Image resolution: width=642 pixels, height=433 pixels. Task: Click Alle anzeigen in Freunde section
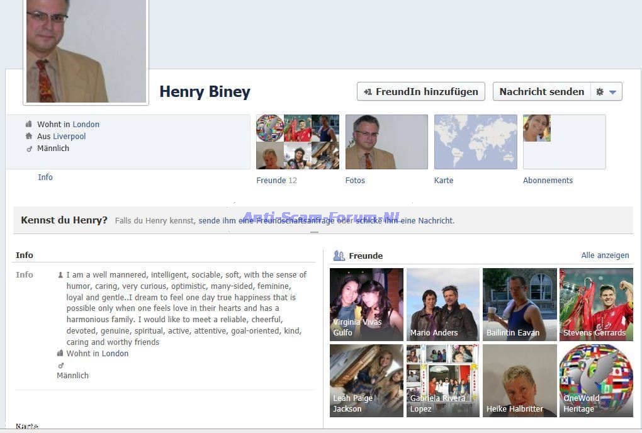tap(605, 256)
